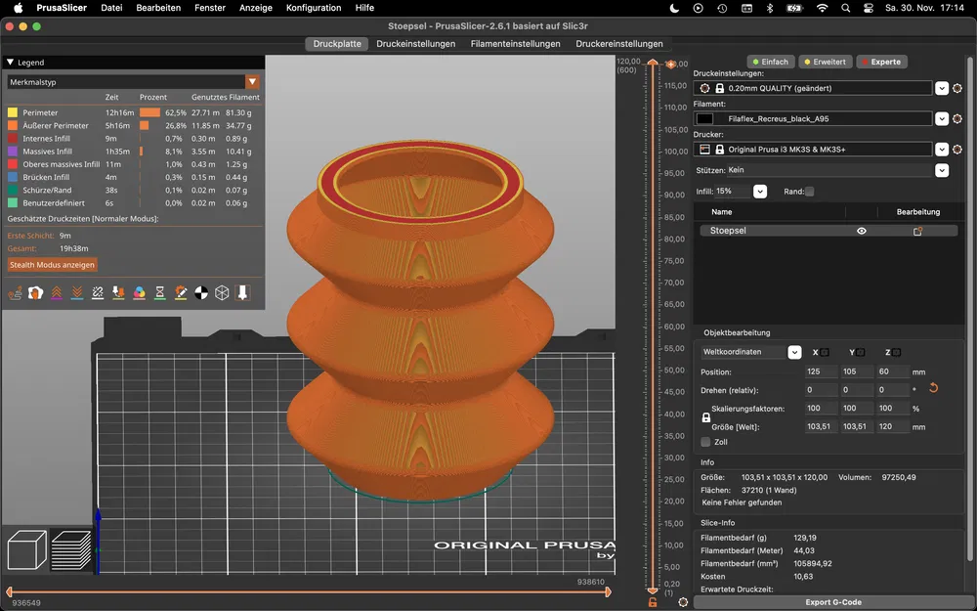The height and width of the screenshot is (611, 977).
Task: Click the black filament color swatch
Action: pyautogui.click(x=704, y=118)
